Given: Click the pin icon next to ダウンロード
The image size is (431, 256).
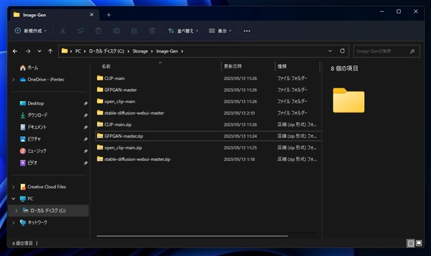Looking at the screenshot, I should [x=86, y=115].
